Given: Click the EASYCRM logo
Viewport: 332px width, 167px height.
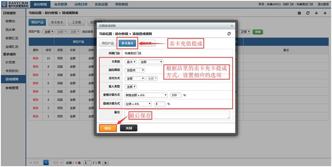Looking at the screenshot, I should 15,4.
